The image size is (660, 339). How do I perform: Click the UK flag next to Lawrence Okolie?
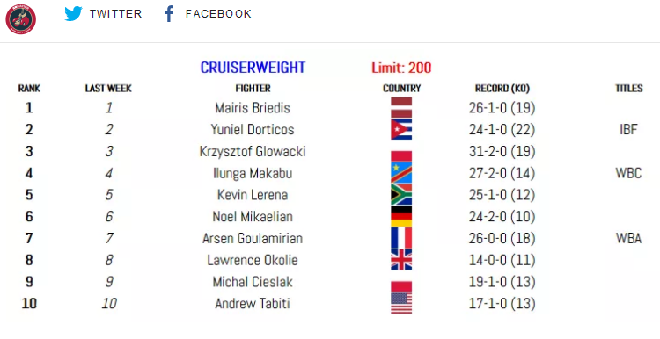coord(401,260)
